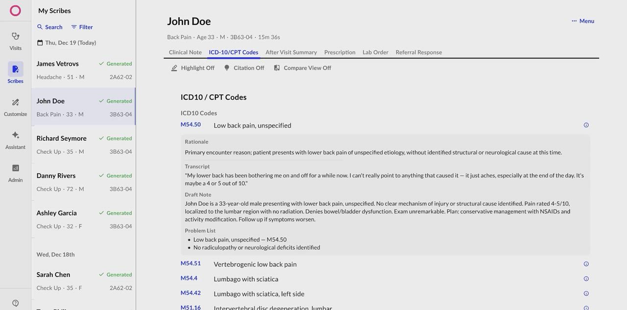Open Ashley Garcia scribe entry

(84, 219)
